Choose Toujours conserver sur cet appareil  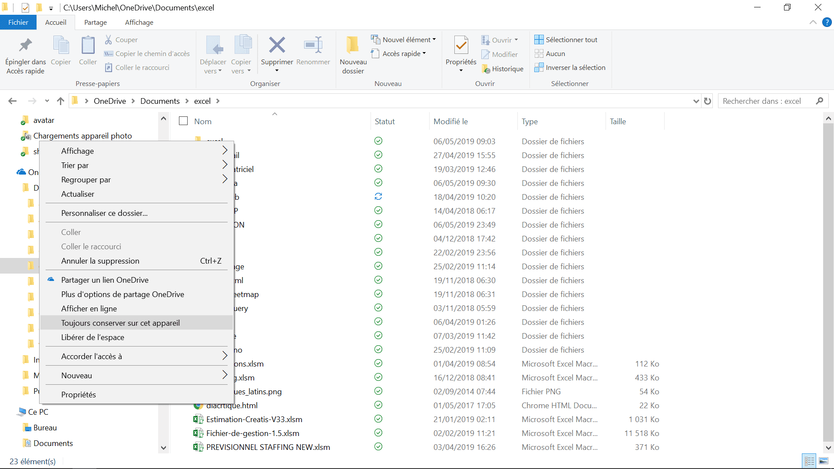(120, 323)
